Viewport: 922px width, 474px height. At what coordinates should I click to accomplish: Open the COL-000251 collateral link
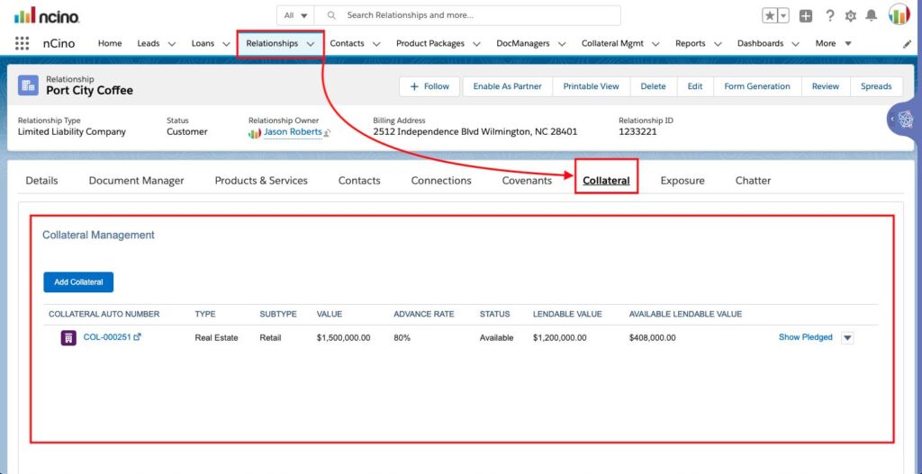[107, 337]
